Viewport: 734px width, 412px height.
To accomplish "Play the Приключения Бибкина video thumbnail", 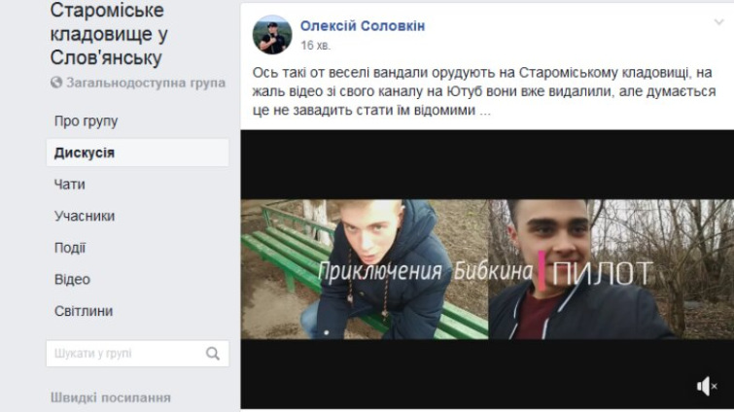I will pyautogui.click(x=487, y=269).
